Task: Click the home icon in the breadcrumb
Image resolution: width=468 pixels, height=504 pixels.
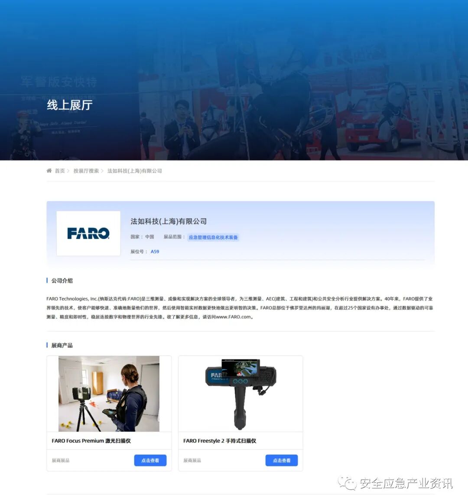Action: (49, 171)
